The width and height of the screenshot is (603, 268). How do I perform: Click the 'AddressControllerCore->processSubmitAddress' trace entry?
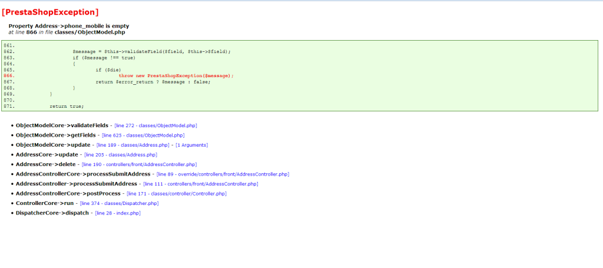pyautogui.click(x=83, y=174)
